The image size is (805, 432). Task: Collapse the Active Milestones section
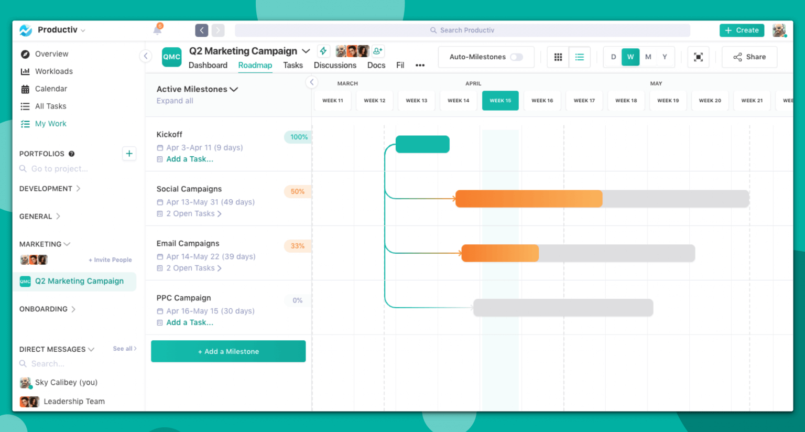click(x=234, y=89)
